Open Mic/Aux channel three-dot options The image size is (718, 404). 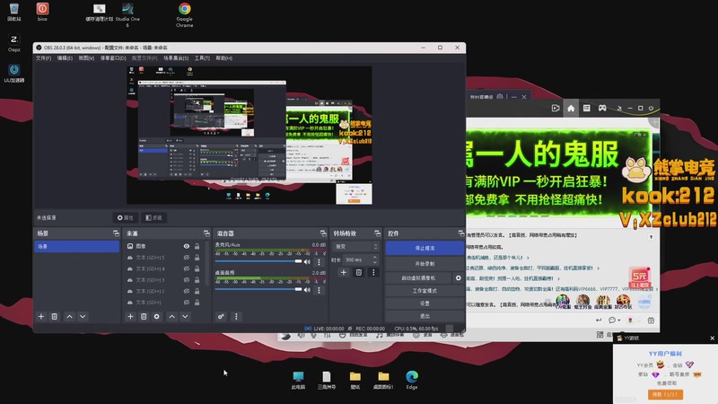(x=320, y=262)
